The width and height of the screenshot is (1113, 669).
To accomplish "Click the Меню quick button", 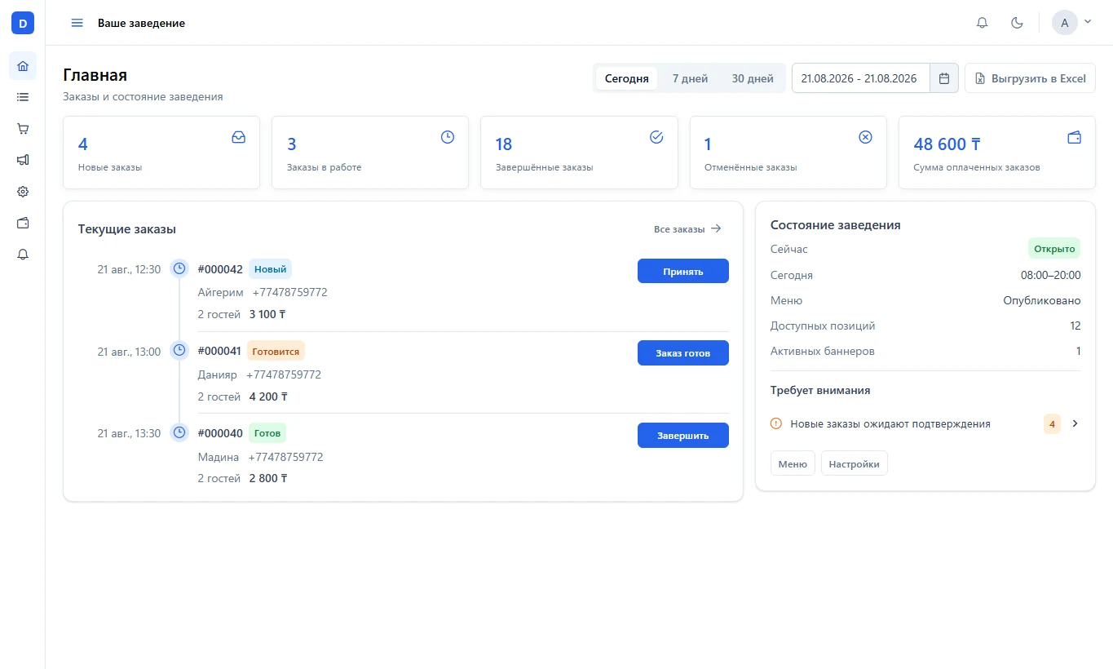I will click(793, 463).
